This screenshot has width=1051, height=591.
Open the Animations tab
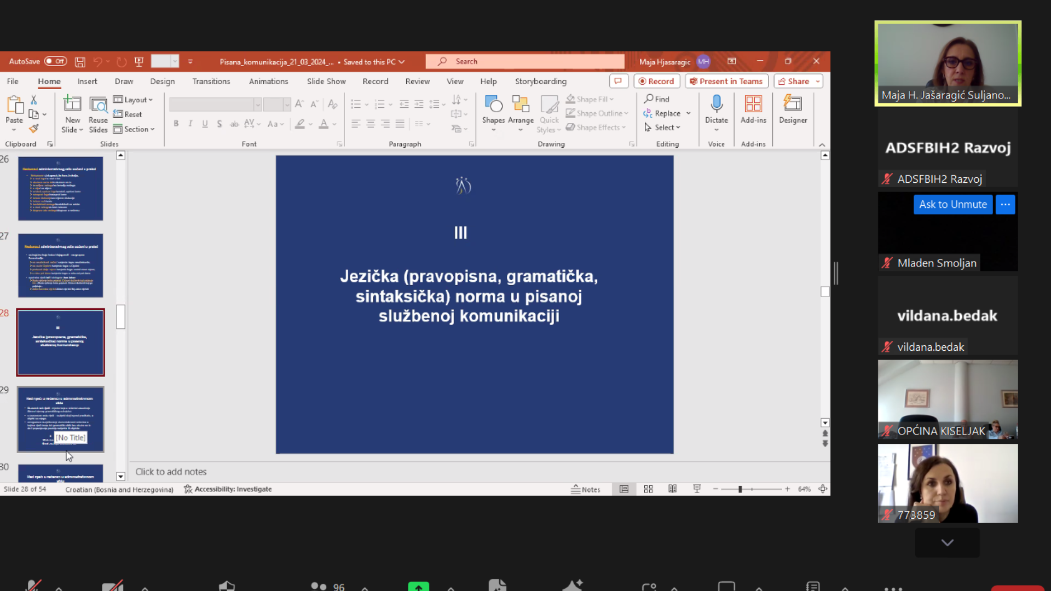point(268,81)
